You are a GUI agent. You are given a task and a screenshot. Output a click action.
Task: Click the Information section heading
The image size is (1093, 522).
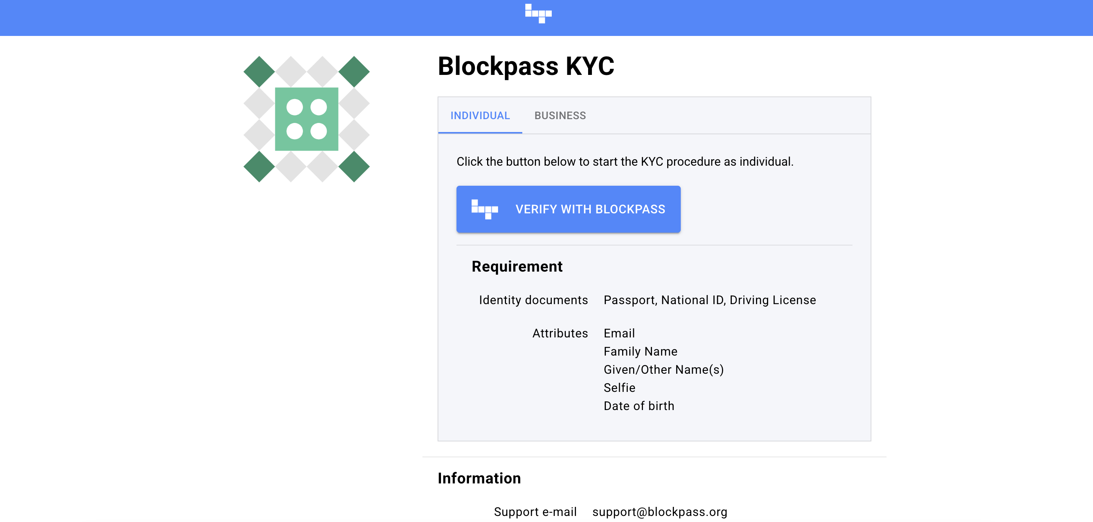(x=479, y=478)
